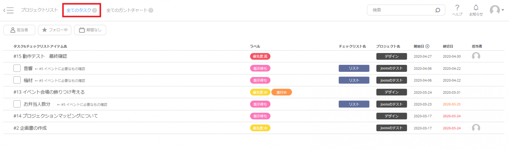Switch to the プロジェクトリスト tab

[39, 10]
